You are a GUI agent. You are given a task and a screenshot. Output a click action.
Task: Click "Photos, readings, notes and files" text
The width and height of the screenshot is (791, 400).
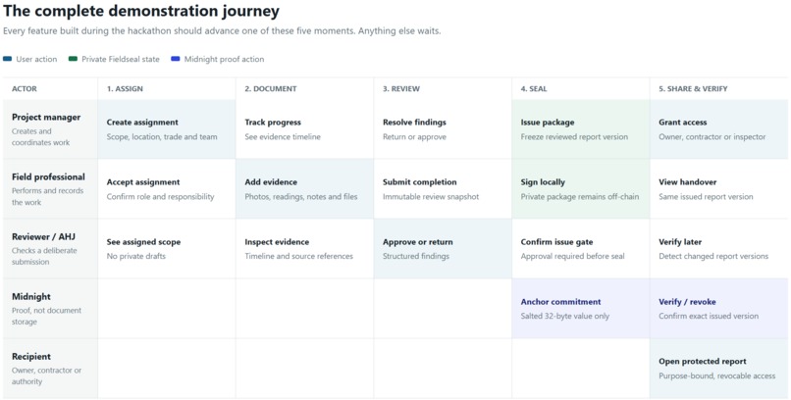click(301, 196)
